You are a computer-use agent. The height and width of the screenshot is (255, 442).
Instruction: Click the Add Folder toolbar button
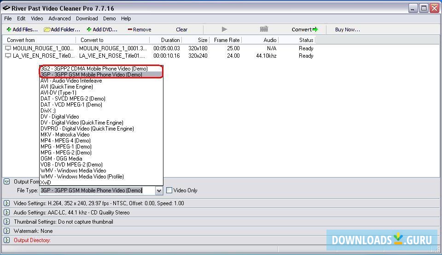pyautogui.click(x=62, y=30)
